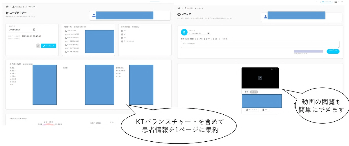This screenshot has height=146, width=349.
Task: Click home icon in ユーザサマリー breadcrumb
Action: pos(8,6)
